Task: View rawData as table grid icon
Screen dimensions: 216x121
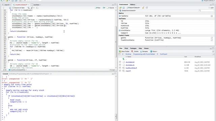Action: point(212,16)
